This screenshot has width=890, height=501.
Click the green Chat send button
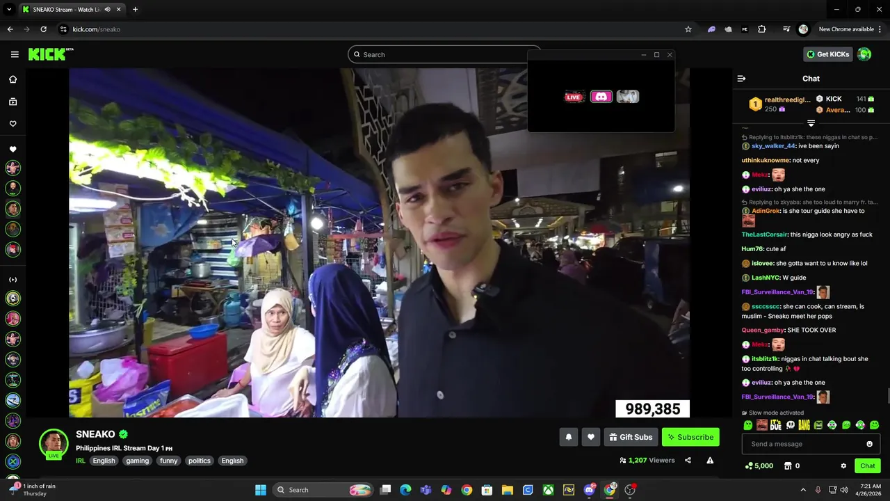[868, 466]
